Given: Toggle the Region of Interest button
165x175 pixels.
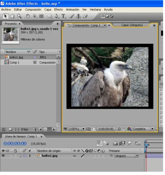Looking at the screenshot, I should (x=94, y=129).
